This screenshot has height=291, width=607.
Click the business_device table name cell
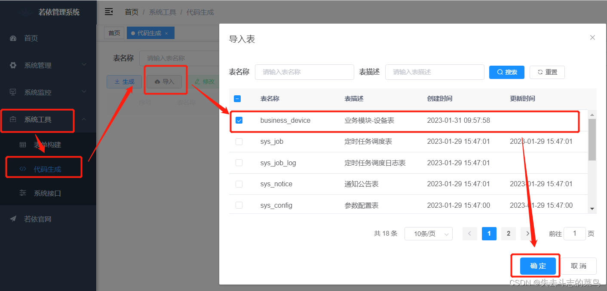(285, 121)
